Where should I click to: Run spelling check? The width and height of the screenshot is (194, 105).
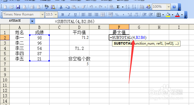[47, 7]
